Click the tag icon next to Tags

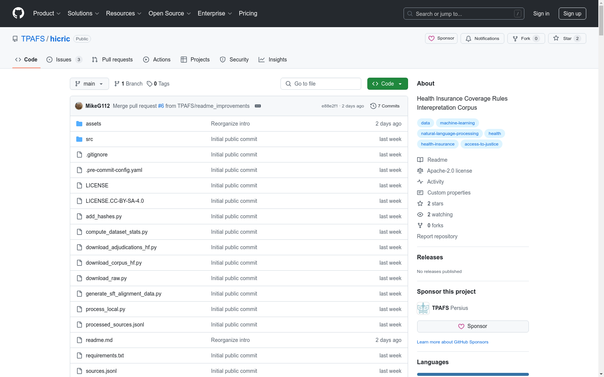[149, 84]
